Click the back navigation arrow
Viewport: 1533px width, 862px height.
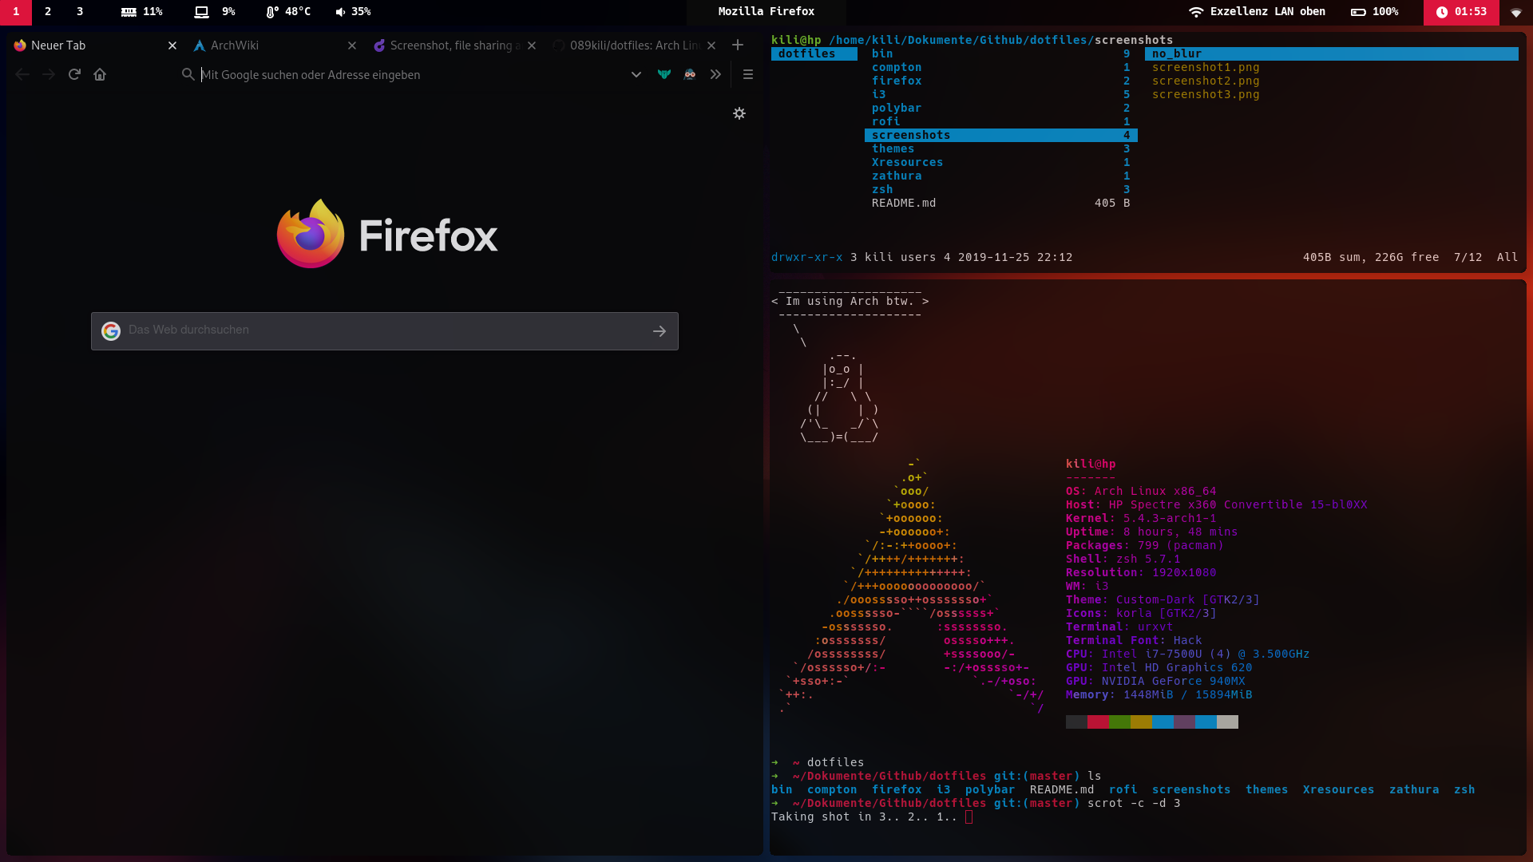coord(22,74)
